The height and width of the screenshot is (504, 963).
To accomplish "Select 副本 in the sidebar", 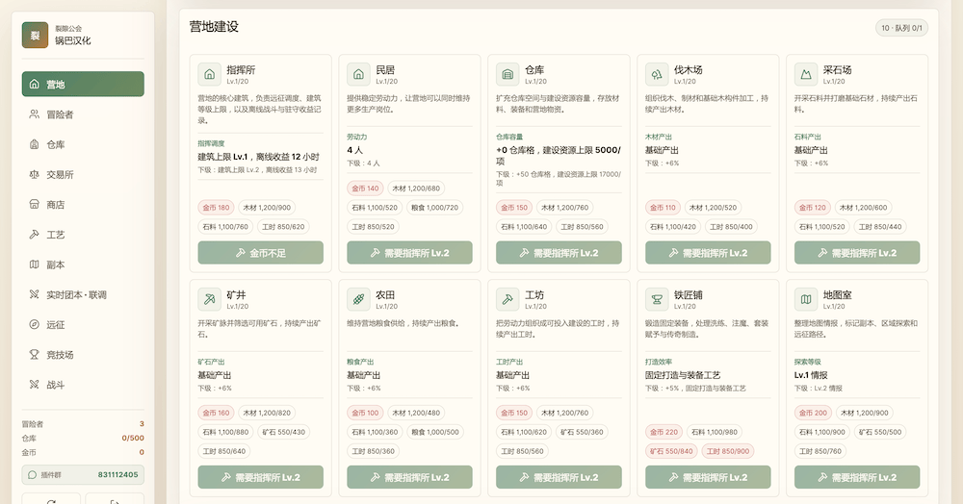I will coord(83,265).
